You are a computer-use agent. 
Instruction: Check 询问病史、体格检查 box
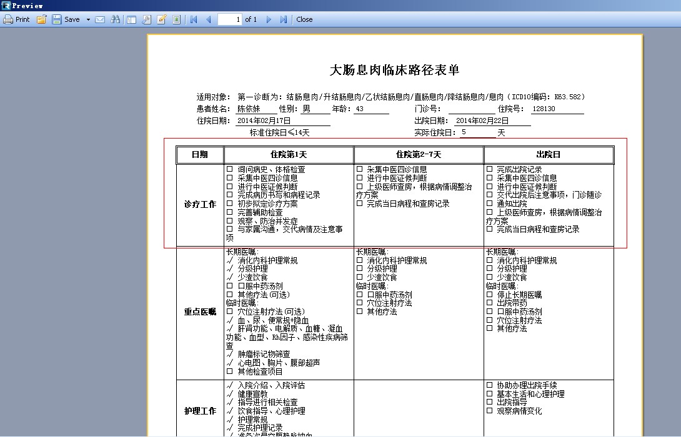click(230, 169)
